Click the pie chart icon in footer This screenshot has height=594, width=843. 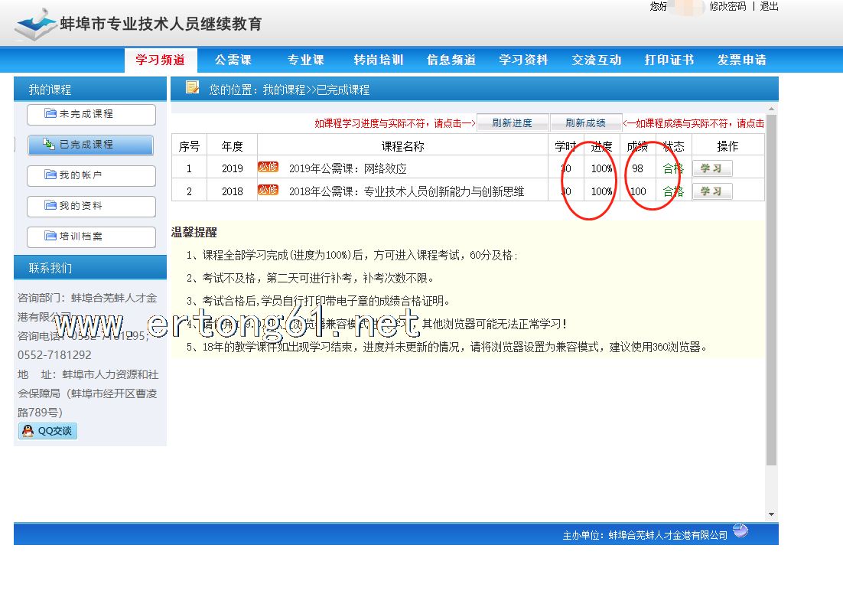740,530
